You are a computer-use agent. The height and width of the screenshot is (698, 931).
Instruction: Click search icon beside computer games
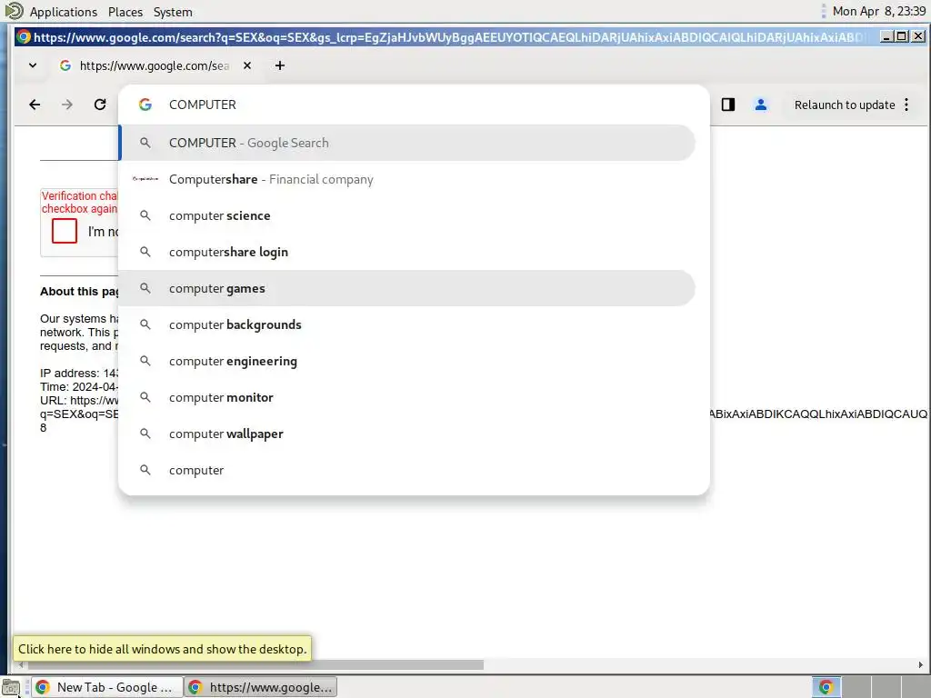pyautogui.click(x=145, y=288)
